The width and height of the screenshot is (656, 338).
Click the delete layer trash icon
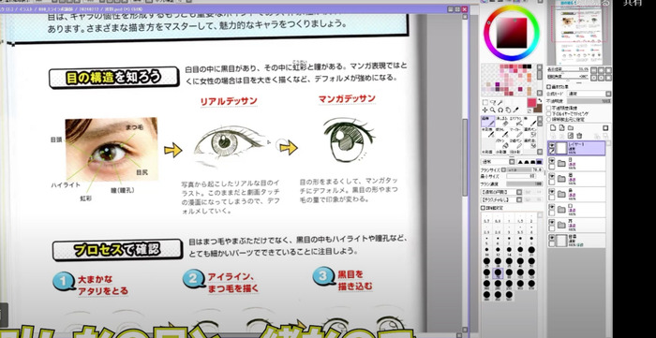579,136
